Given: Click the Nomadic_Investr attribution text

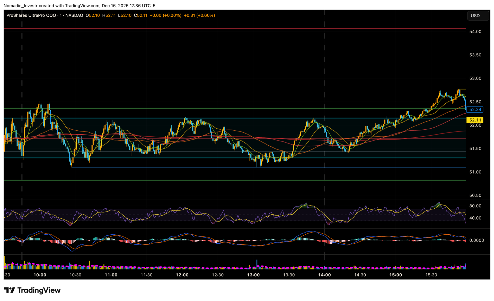Looking at the screenshot, I should 21,6.
